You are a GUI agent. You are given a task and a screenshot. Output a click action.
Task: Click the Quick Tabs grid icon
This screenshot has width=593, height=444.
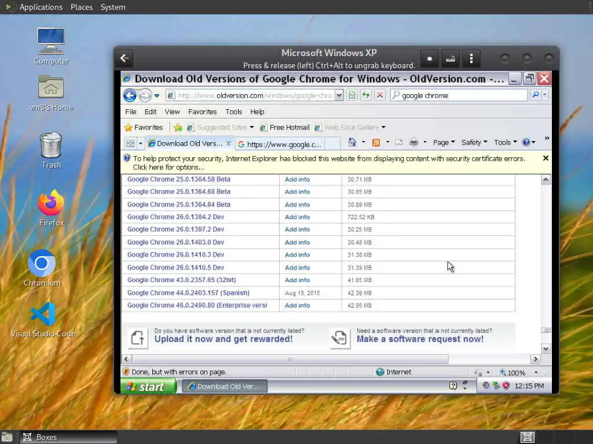[x=130, y=143]
